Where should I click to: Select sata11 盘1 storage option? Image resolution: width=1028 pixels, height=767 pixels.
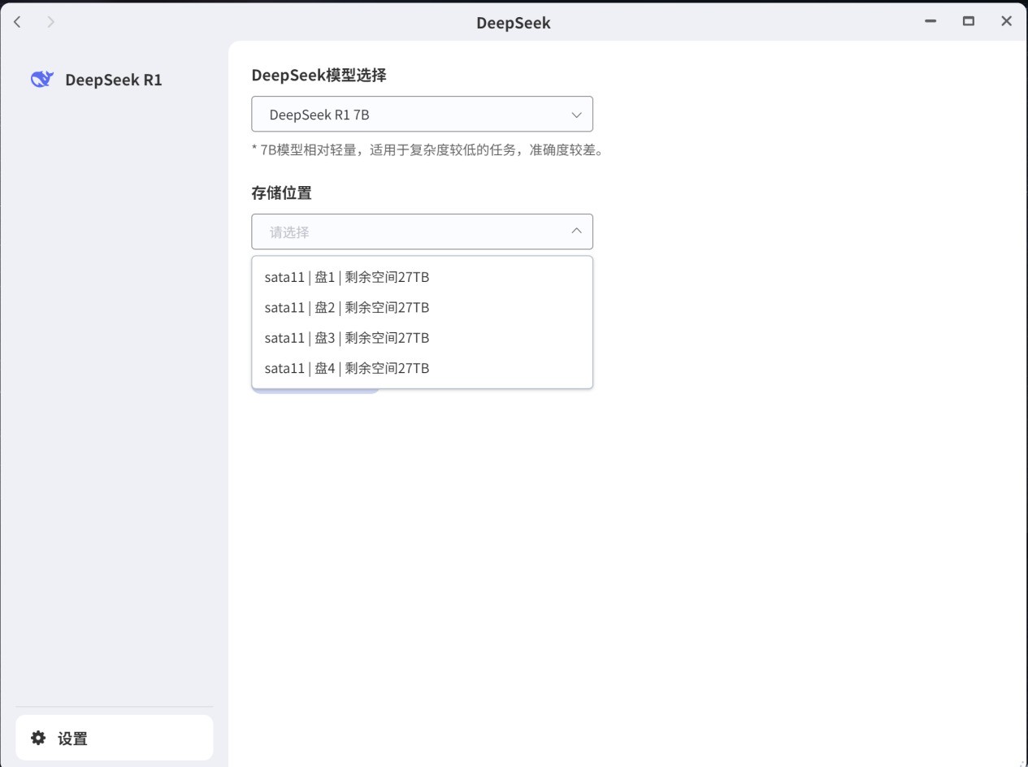(422, 277)
